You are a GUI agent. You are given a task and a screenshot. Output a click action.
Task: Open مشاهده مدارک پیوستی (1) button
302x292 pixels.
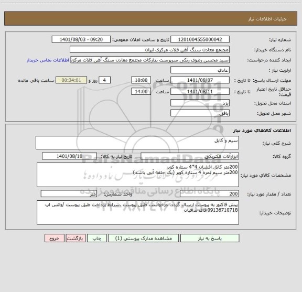(144, 238)
